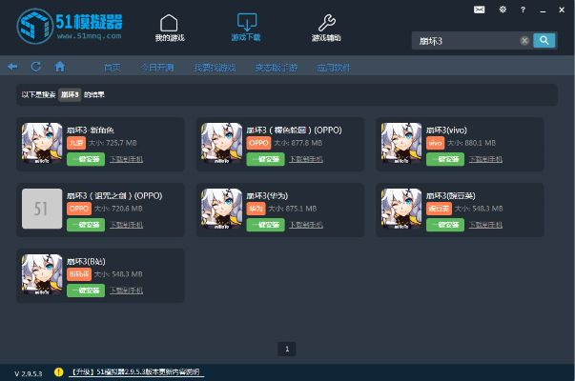575x381 pixels.
Task: Install 崩坏3(vivo) with one-click install
Action: 445,159
